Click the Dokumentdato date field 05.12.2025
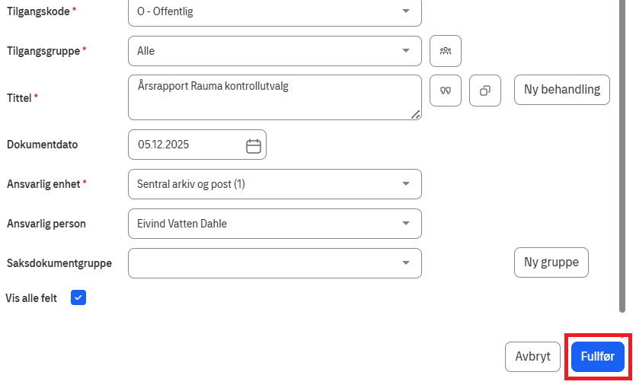 (x=187, y=145)
